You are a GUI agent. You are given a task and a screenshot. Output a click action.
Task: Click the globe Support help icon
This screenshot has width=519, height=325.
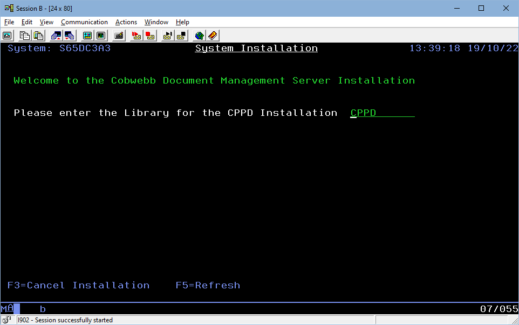(x=199, y=36)
